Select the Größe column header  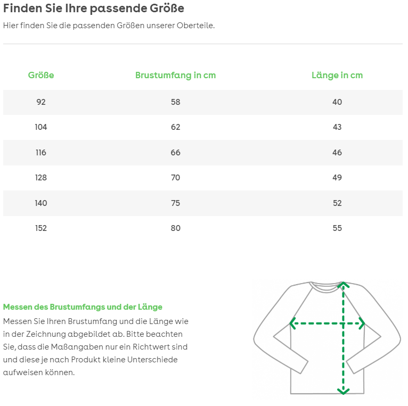point(41,75)
